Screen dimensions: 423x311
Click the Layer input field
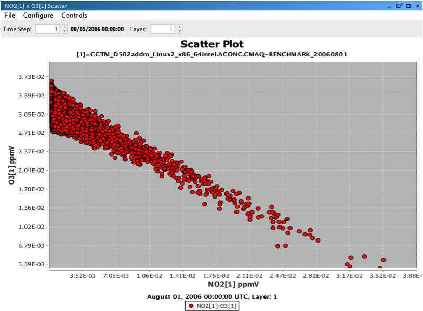click(163, 29)
